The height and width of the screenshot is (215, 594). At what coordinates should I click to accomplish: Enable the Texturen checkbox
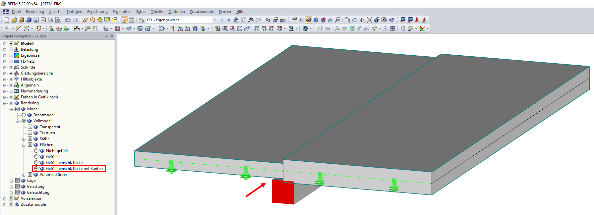30,133
